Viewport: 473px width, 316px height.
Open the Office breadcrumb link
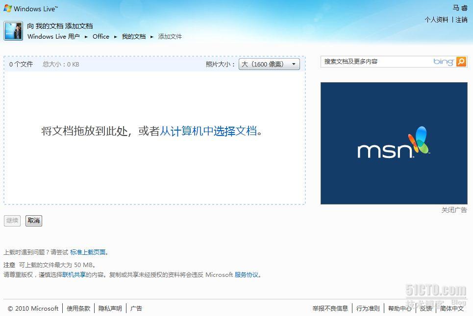click(x=101, y=36)
